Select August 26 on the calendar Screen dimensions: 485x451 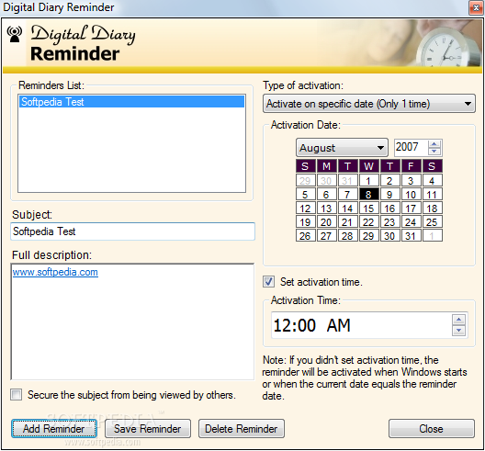tap(305, 236)
